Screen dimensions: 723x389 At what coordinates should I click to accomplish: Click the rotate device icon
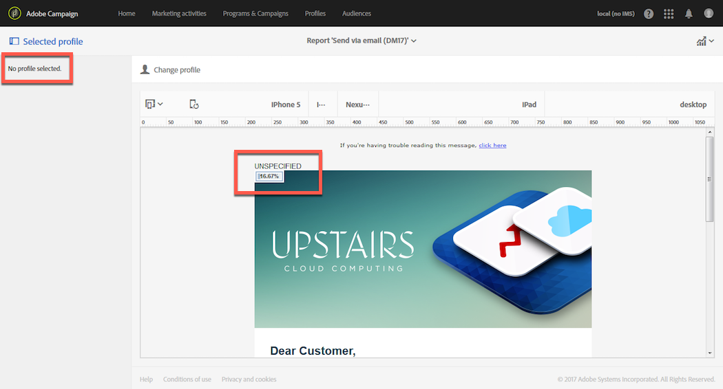tap(194, 104)
